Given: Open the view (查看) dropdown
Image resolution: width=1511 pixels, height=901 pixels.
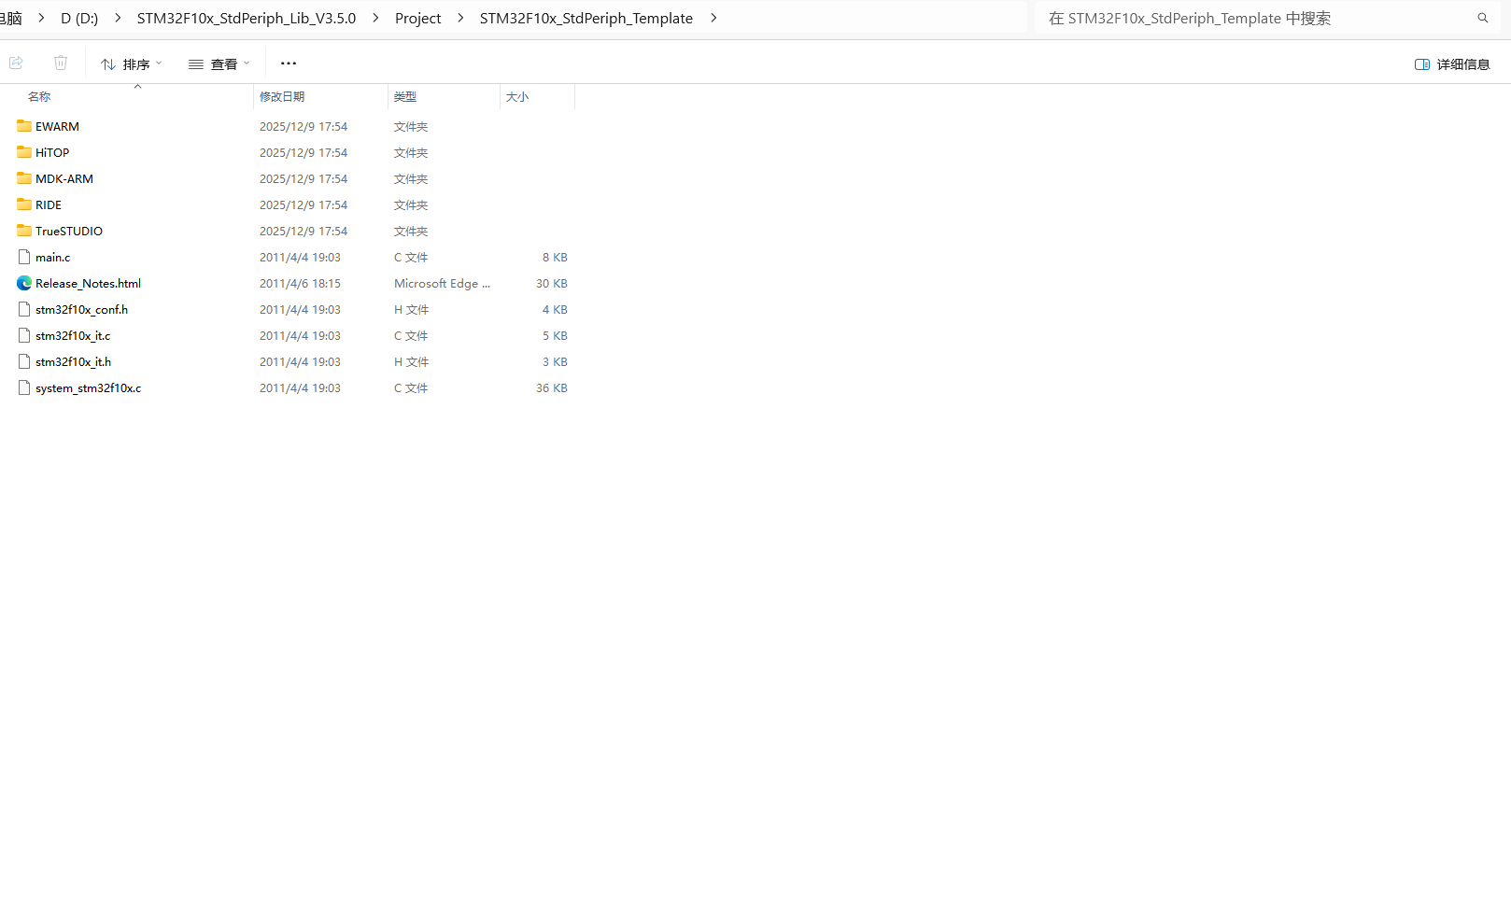Looking at the screenshot, I should tap(219, 63).
